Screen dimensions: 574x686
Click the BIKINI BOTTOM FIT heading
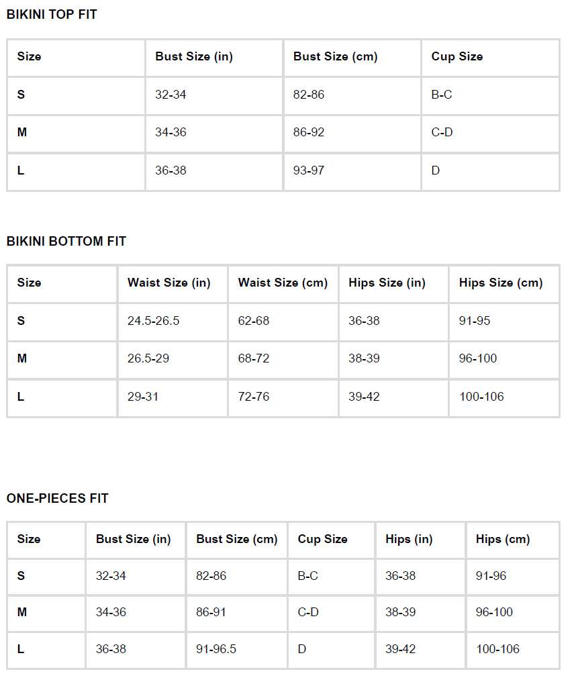point(66,241)
